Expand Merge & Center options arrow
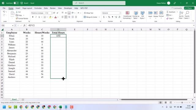 coord(99,17)
